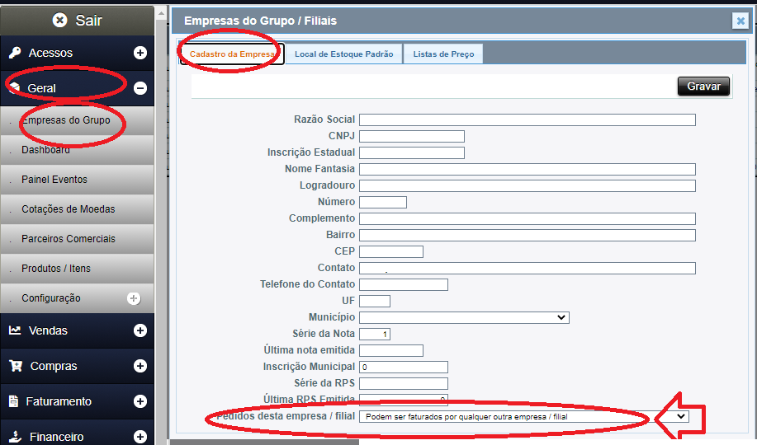Expand the Compras menu plus icon
757x445 pixels.
click(140, 366)
